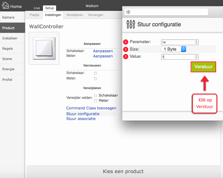Enable Schakelaar checkbox under Verwijder velden
Screen dimensions: 223x178
pyautogui.click(x=96, y=96)
